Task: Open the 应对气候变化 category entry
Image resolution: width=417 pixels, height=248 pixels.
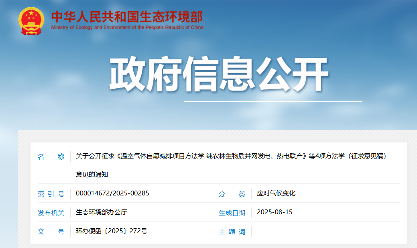Action: [x=276, y=193]
